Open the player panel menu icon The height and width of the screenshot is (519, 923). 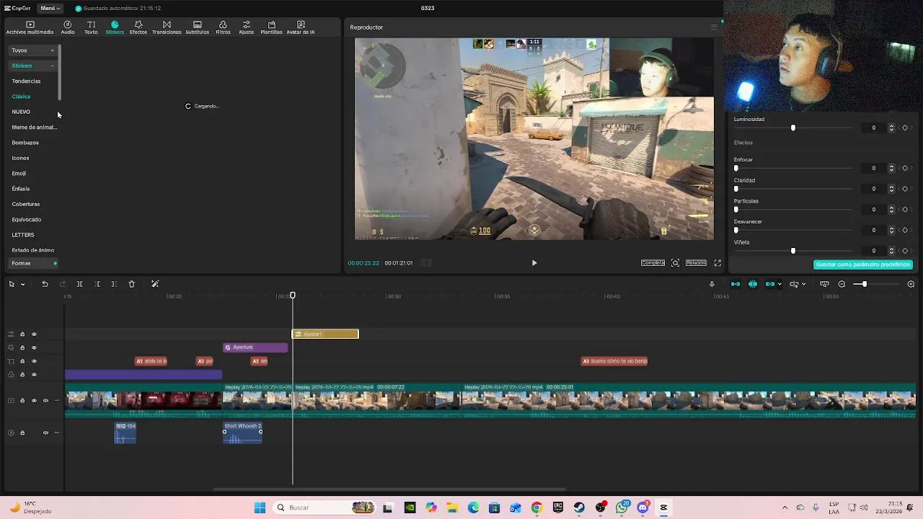pos(714,27)
